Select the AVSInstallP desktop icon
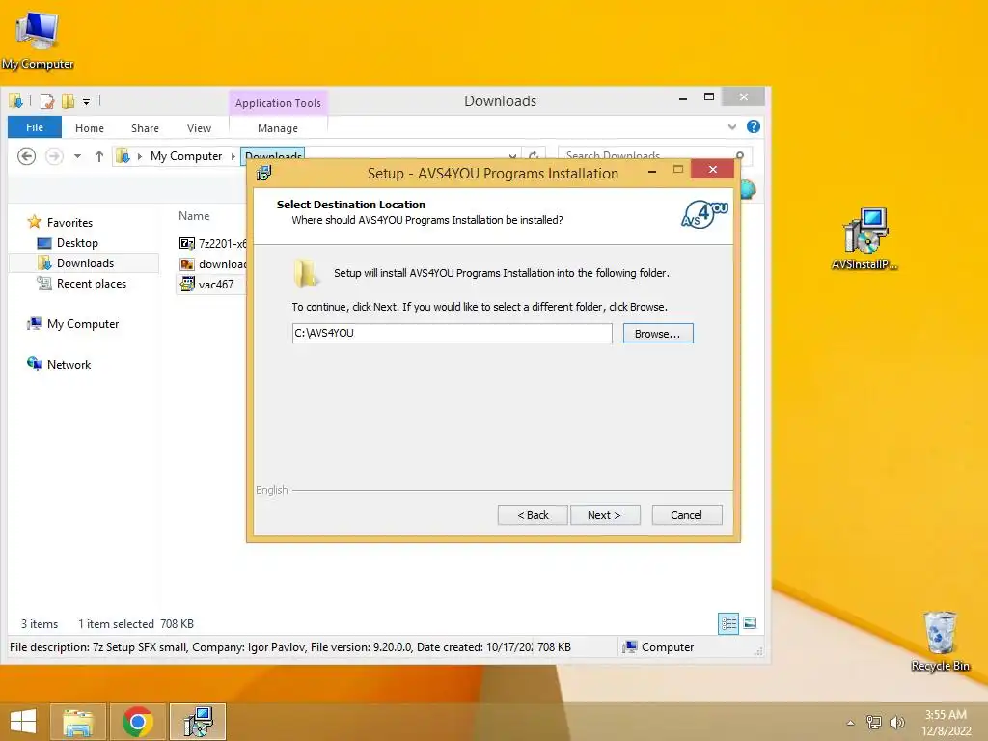Image resolution: width=988 pixels, height=741 pixels. click(x=864, y=239)
